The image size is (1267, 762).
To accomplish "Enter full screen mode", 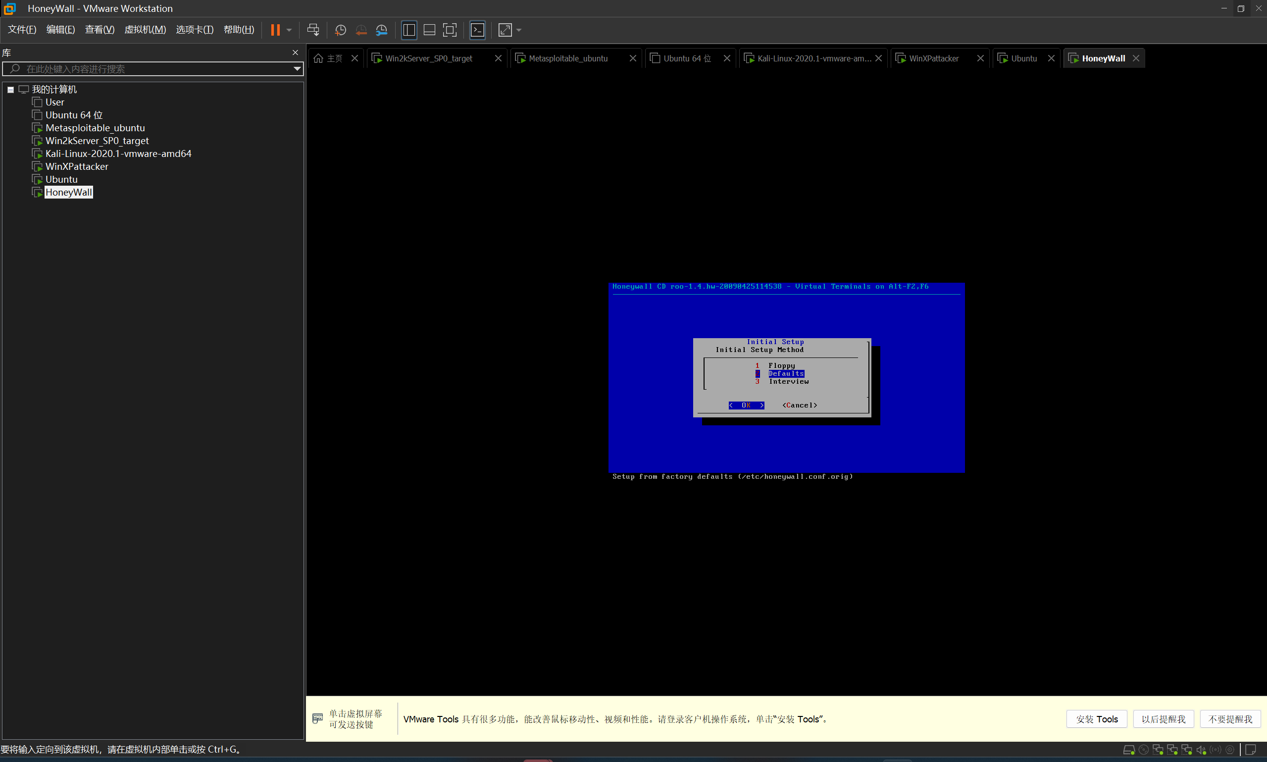I will (450, 30).
